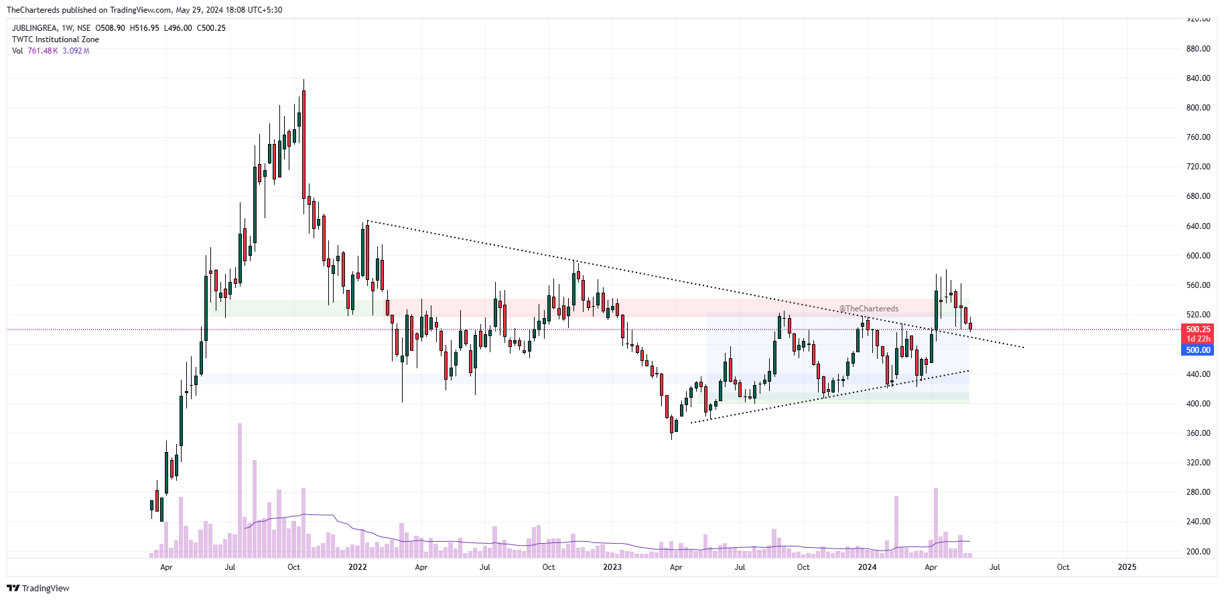Image resolution: width=1224 pixels, height=600 pixels.
Task: Click the TheChartereds publication header text
Action: click(x=144, y=10)
